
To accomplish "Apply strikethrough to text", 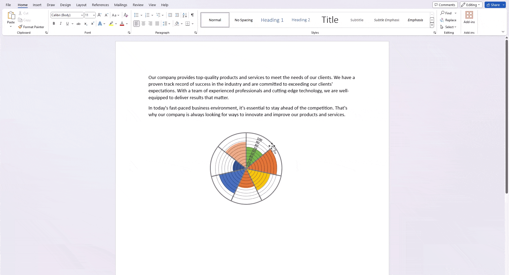I will click(78, 24).
